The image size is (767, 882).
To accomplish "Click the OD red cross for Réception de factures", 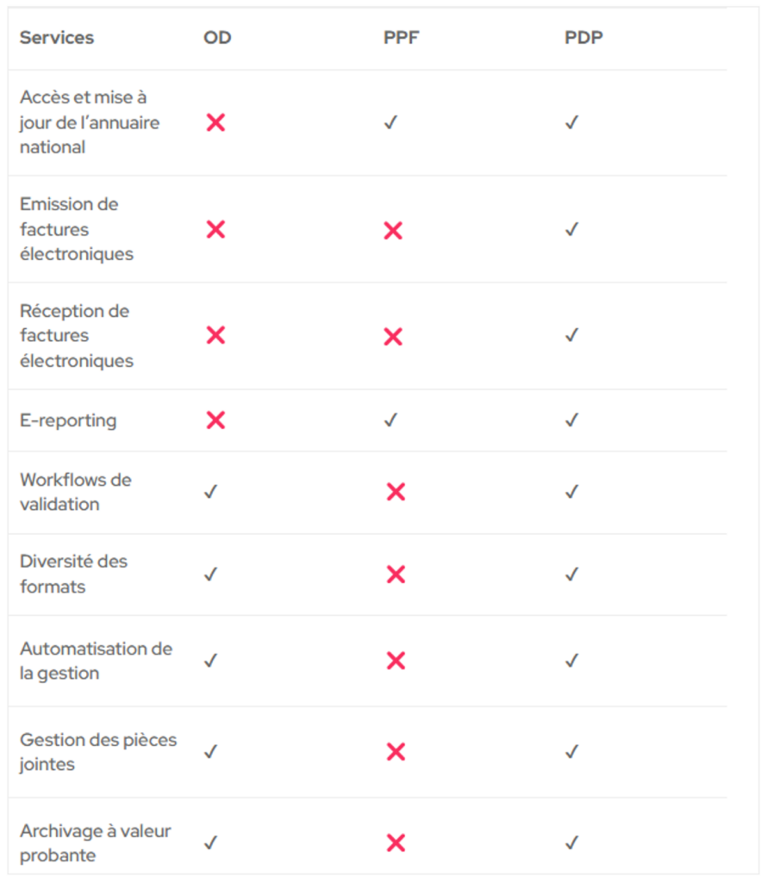I will [x=215, y=335].
